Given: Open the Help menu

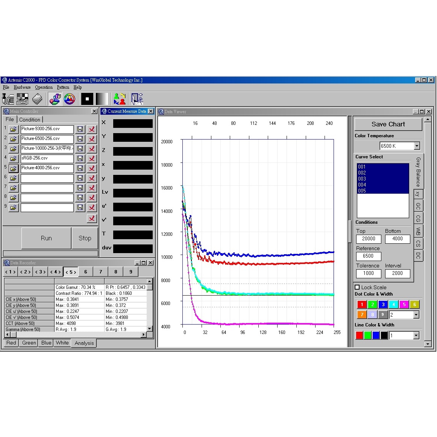Looking at the screenshot, I should point(77,87).
